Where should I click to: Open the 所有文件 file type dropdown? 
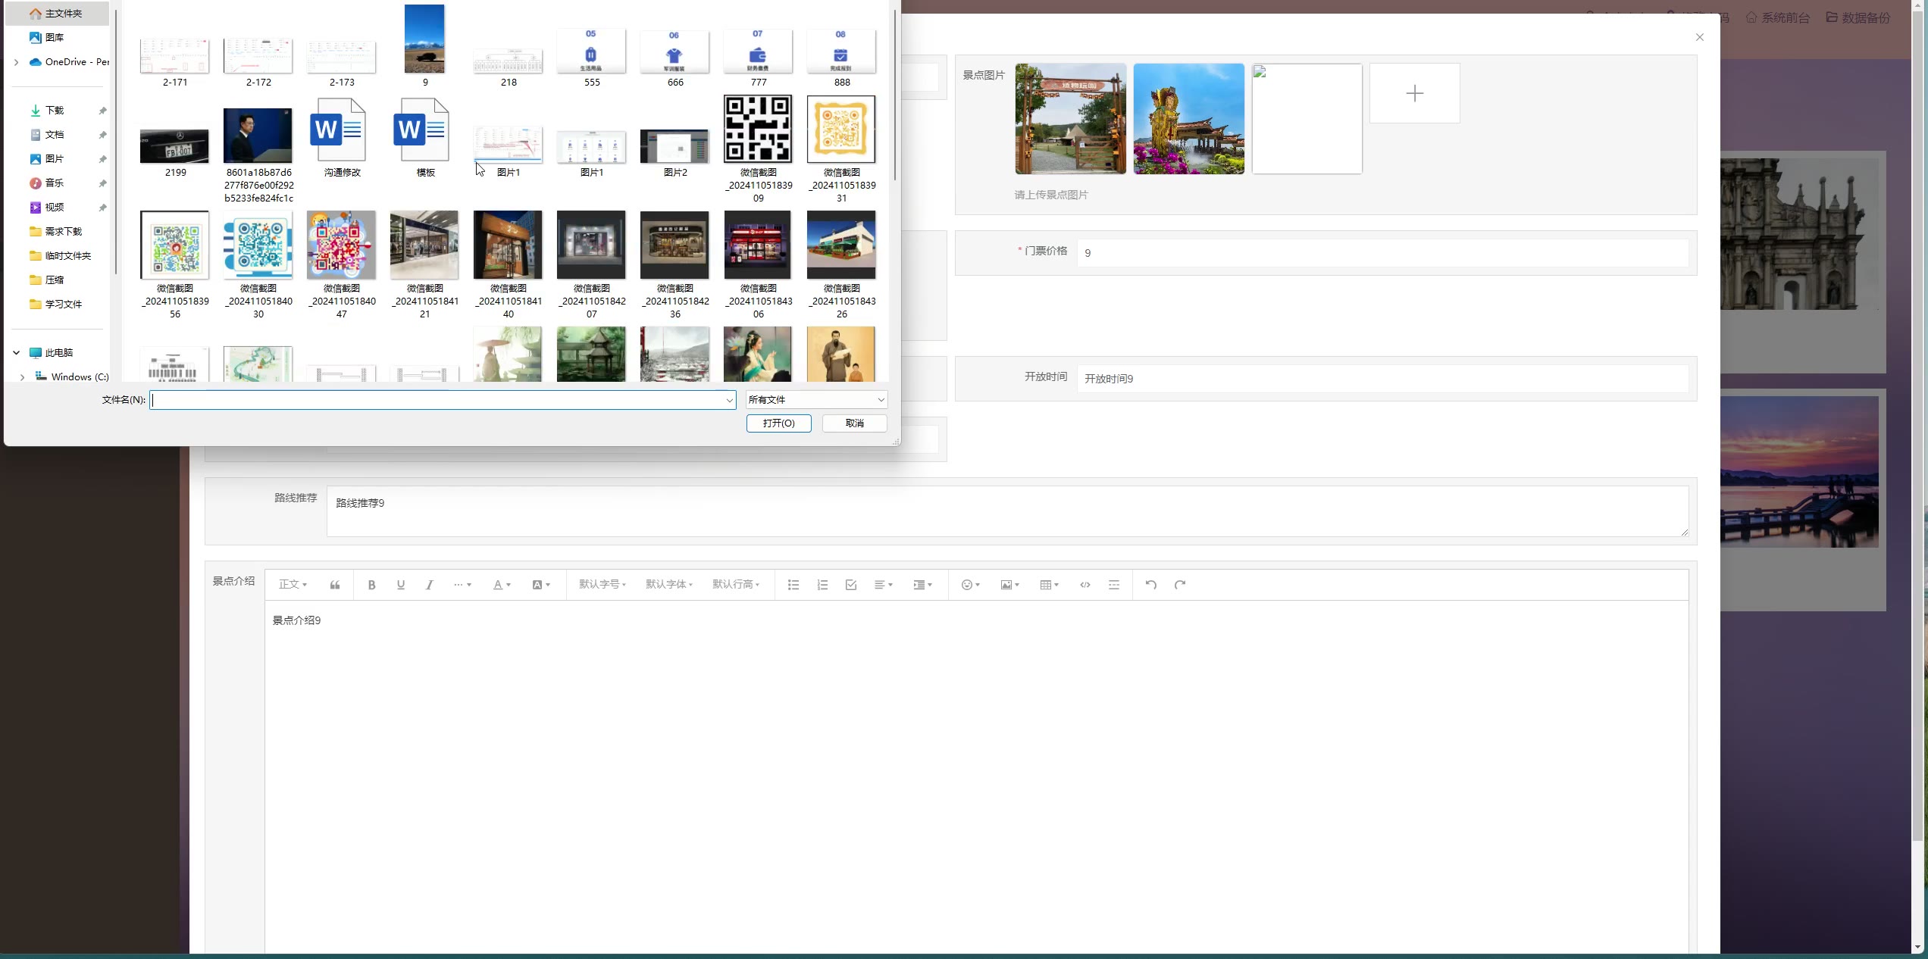815,399
